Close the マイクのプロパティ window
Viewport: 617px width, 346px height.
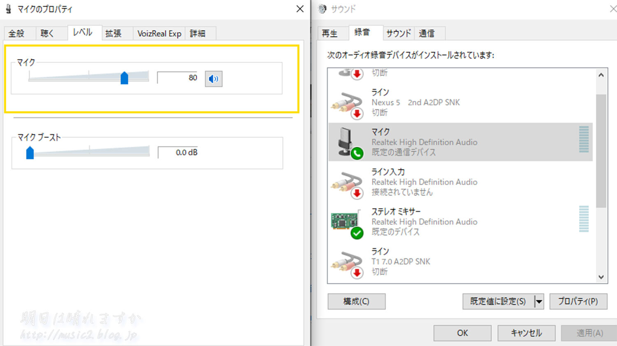(300, 9)
